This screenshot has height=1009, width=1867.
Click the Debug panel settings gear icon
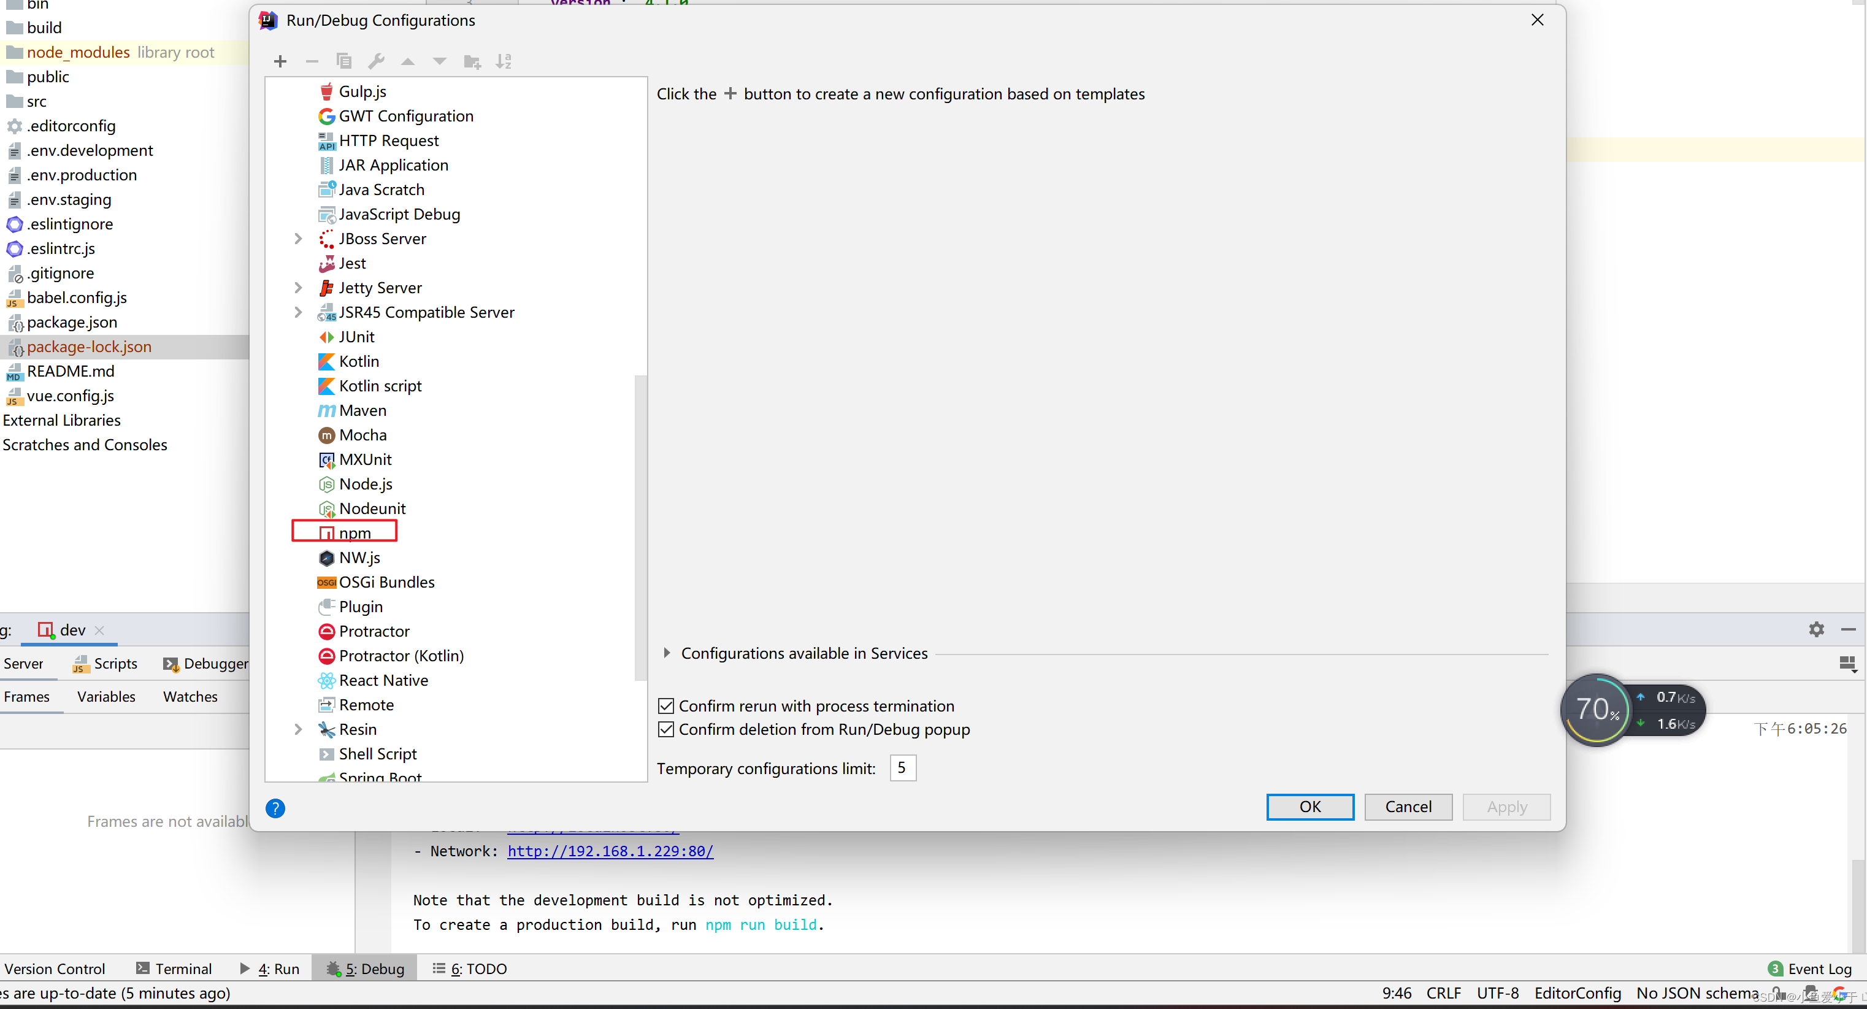click(1815, 629)
